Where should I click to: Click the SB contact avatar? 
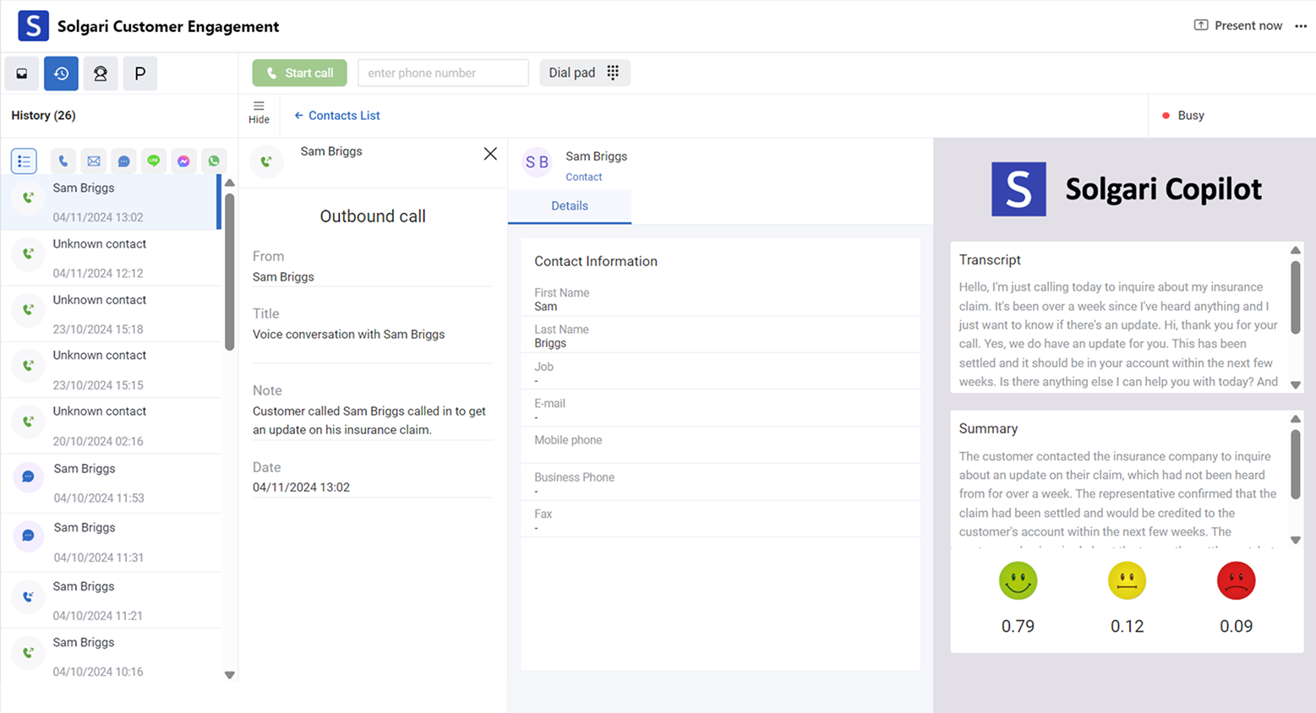pyautogui.click(x=537, y=162)
